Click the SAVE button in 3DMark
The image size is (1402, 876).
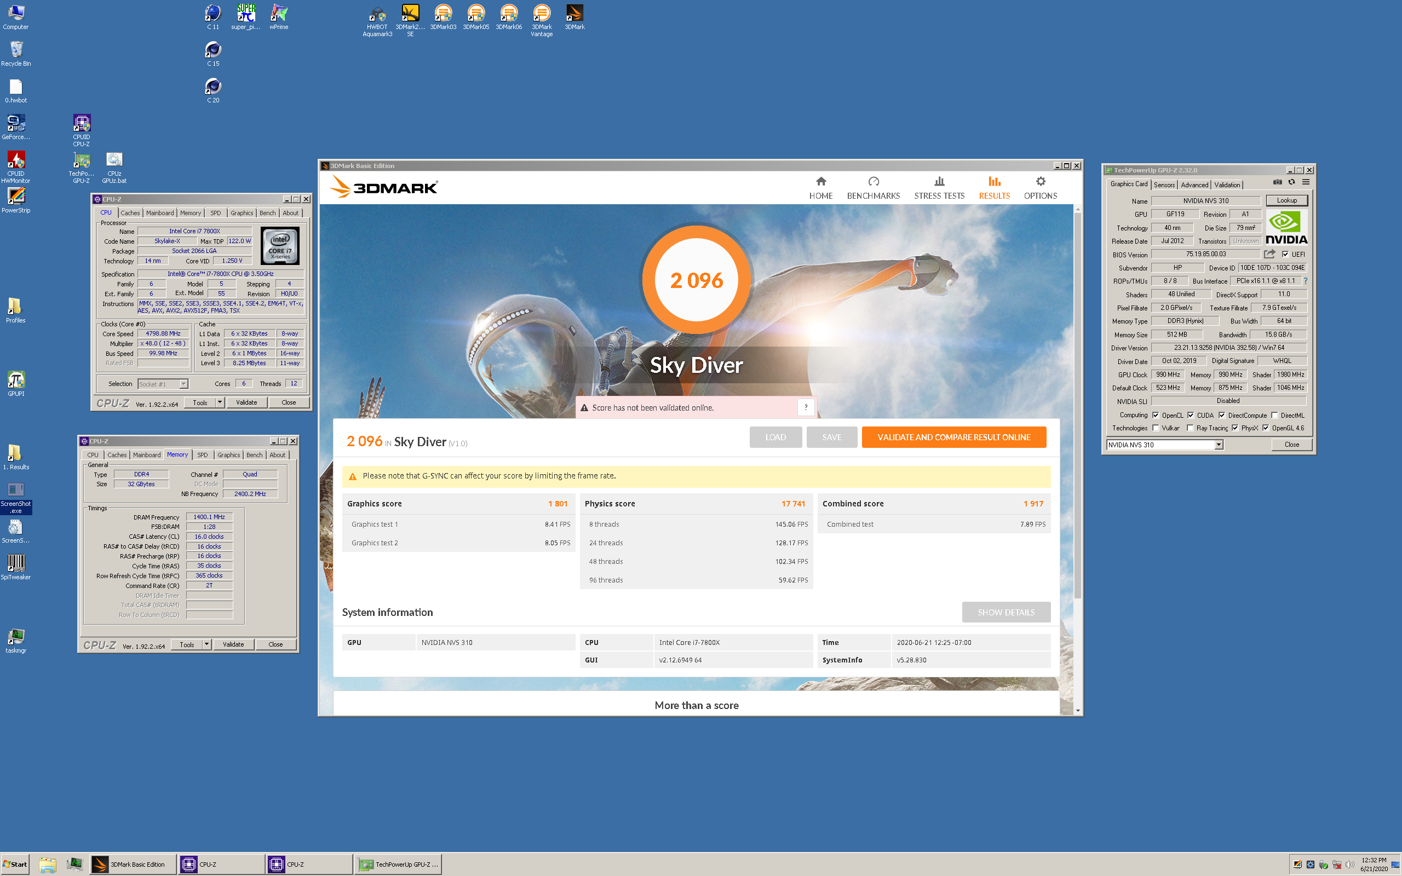point(831,437)
